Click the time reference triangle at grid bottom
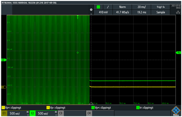The image size is (182, 117). click(x=91, y=104)
